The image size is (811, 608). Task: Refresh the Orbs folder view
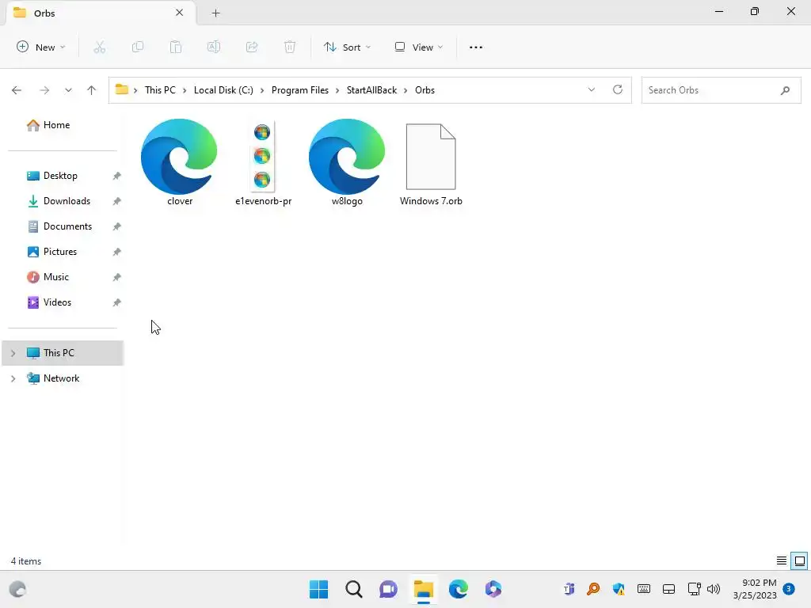618,89
